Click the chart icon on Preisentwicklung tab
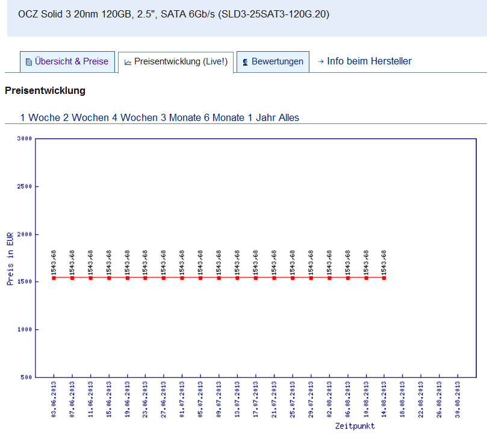Viewport: 487px width, 437px height. pyautogui.click(x=128, y=63)
